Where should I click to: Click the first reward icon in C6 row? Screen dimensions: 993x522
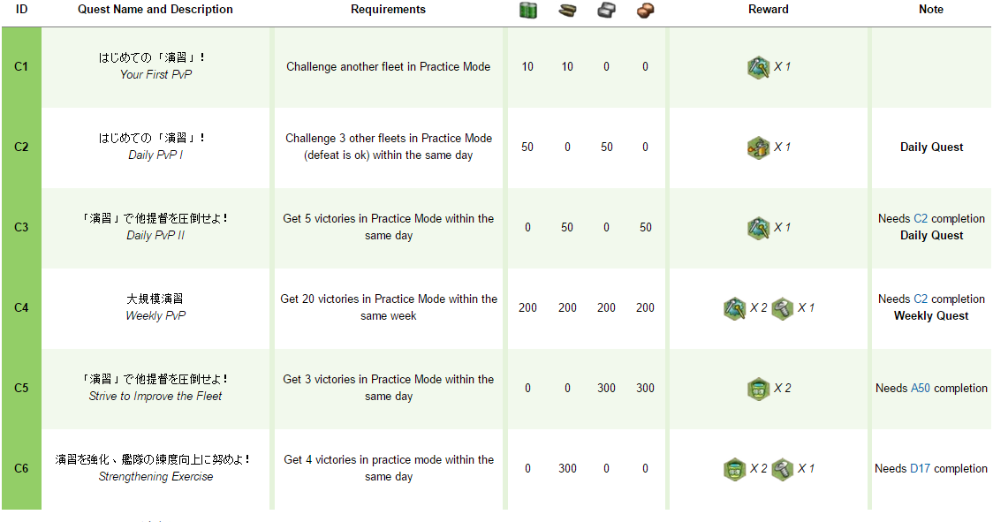pos(735,469)
